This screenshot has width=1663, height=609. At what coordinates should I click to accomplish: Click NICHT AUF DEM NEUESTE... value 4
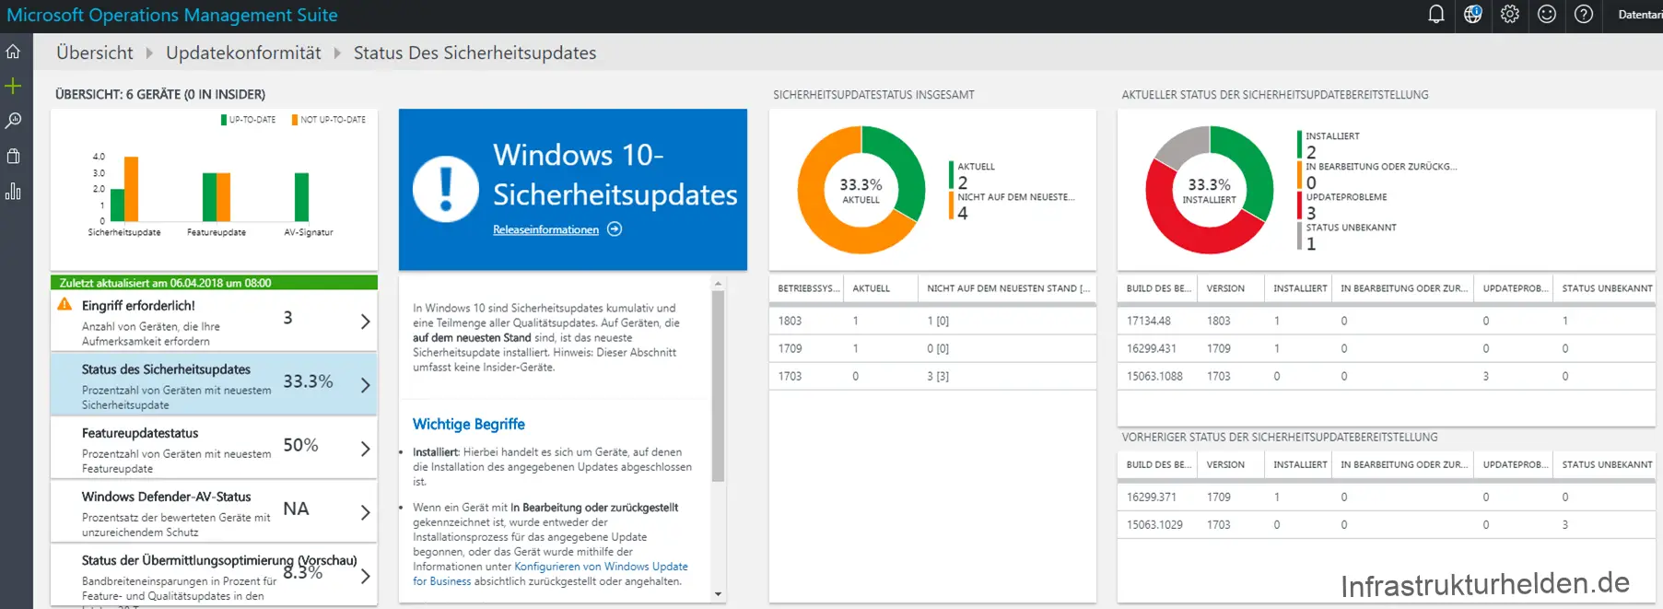tap(963, 213)
